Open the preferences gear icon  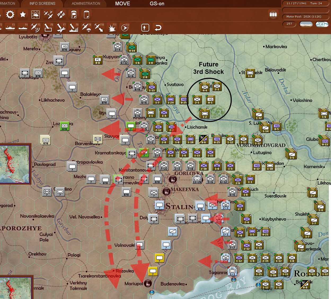click(10, 14)
